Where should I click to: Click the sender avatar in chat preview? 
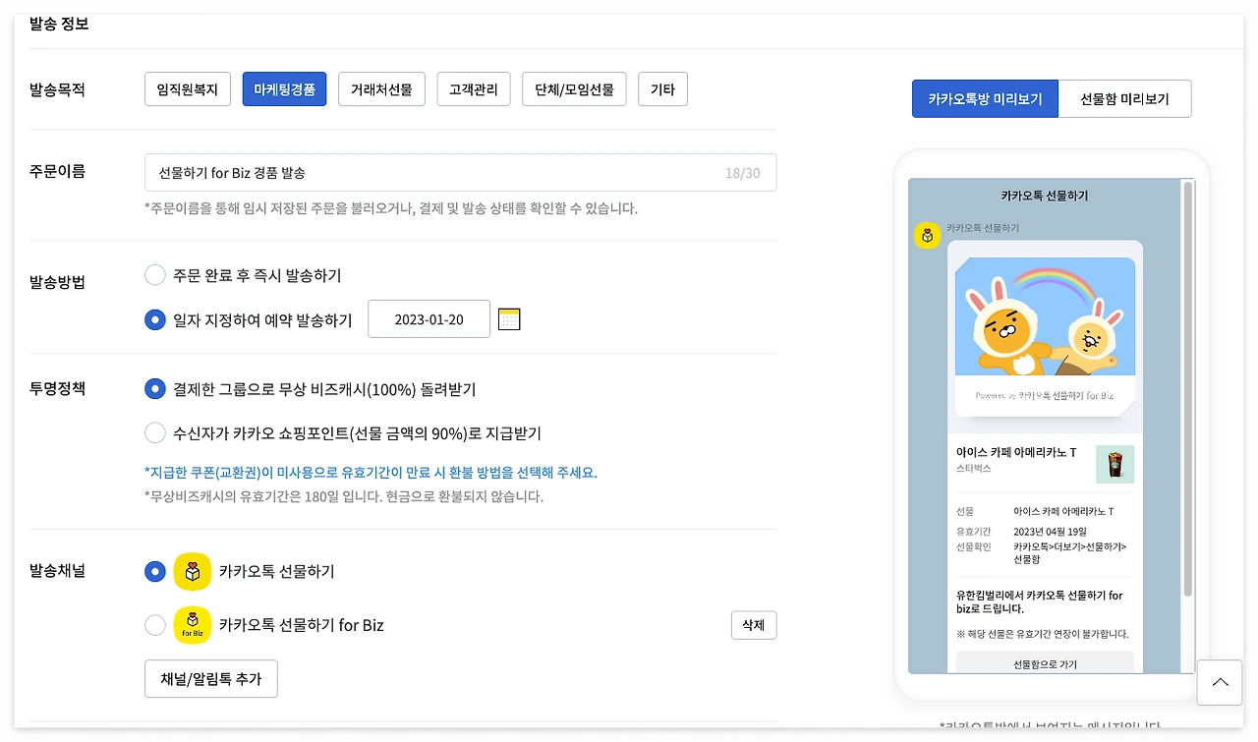tap(928, 236)
